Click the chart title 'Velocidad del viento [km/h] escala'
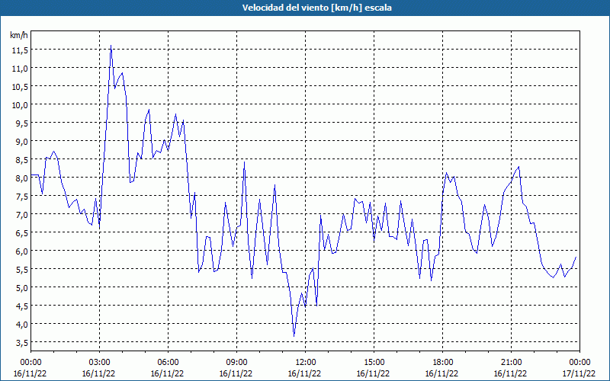This screenshot has height=381, width=610. tap(316, 8)
